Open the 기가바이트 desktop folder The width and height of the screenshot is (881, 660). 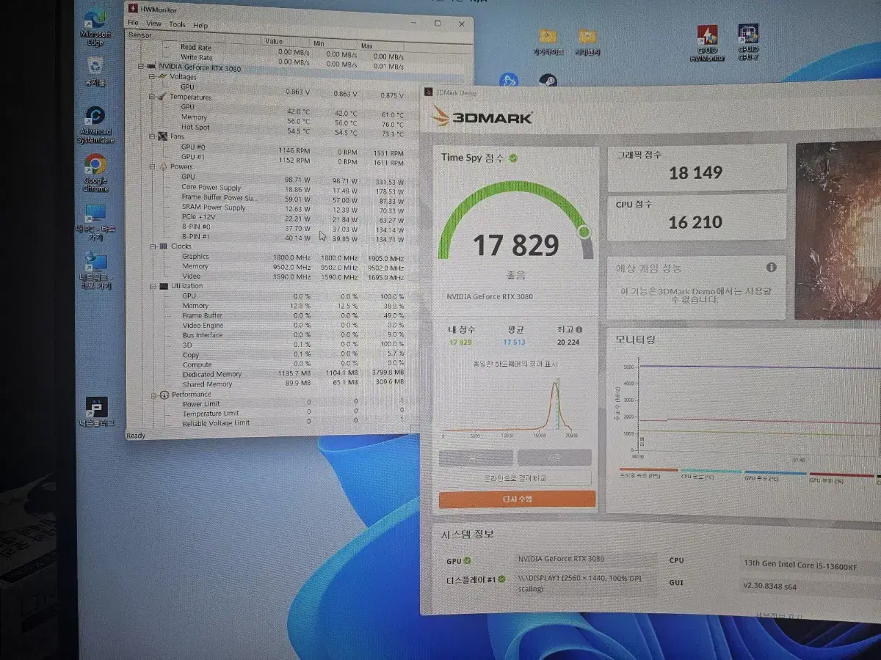coord(548,43)
